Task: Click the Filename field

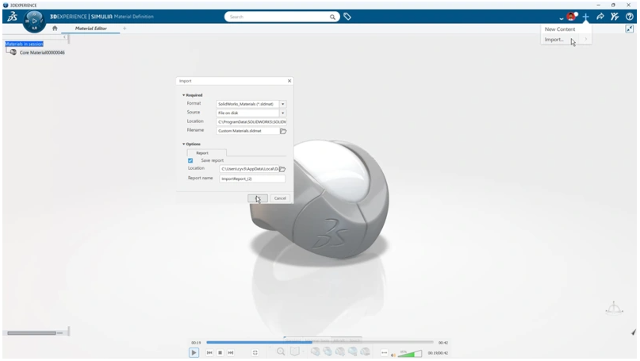Action: pos(247,131)
